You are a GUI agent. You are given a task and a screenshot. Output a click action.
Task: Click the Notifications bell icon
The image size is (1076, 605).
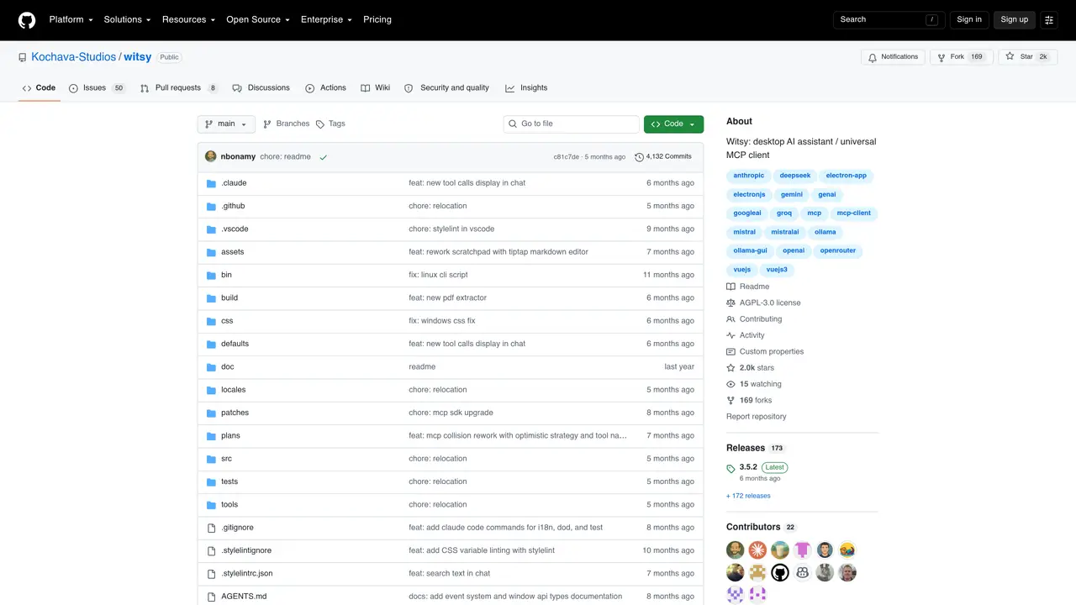[x=873, y=57]
